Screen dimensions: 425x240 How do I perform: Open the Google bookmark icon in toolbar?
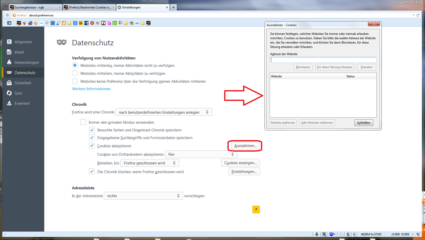[x=75, y=23]
